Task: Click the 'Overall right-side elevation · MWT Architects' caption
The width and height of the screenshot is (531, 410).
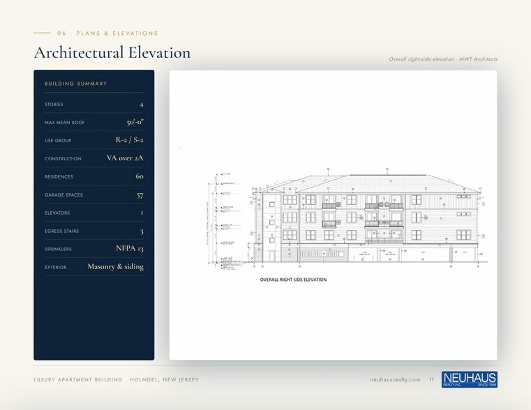Action: [x=443, y=59]
